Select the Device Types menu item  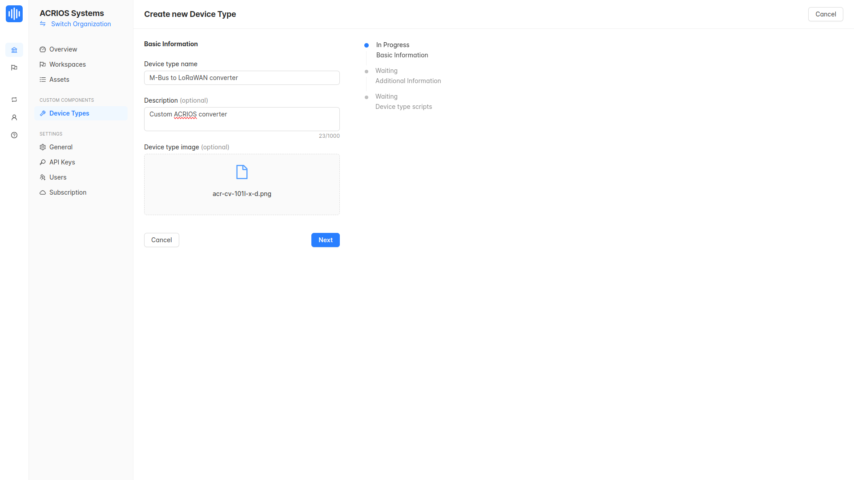69,113
